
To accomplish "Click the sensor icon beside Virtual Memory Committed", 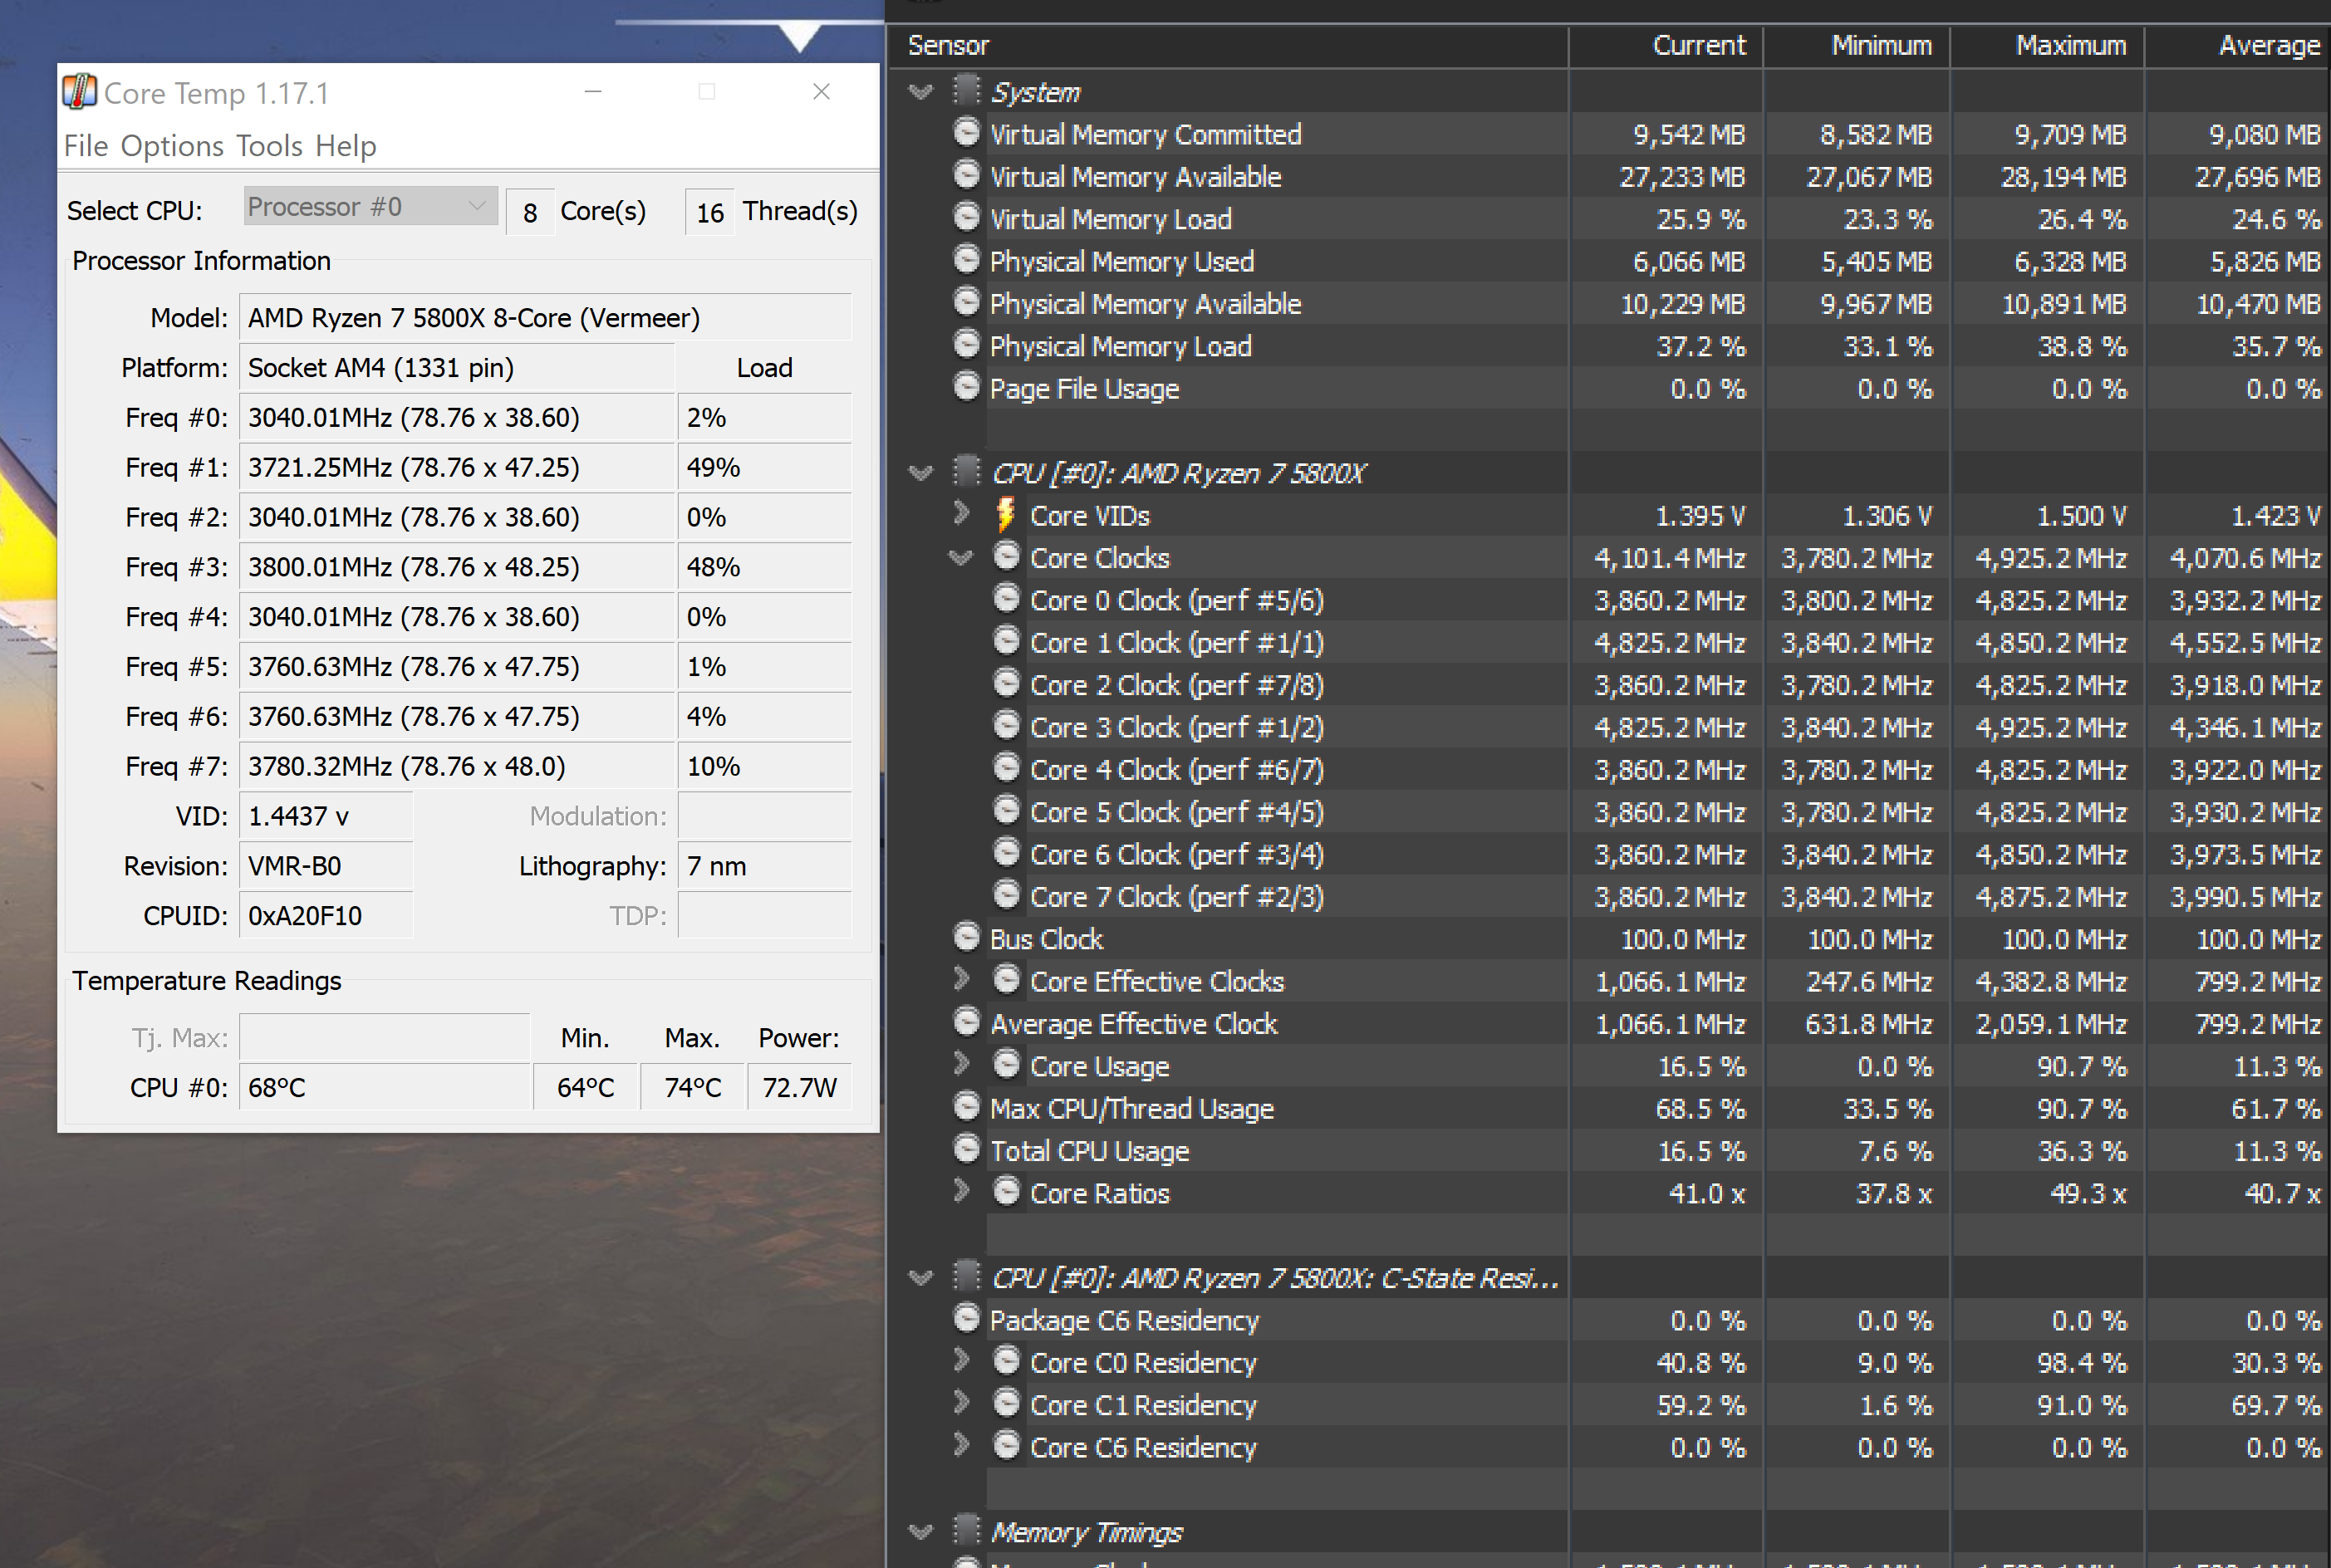I will (966, 132).
